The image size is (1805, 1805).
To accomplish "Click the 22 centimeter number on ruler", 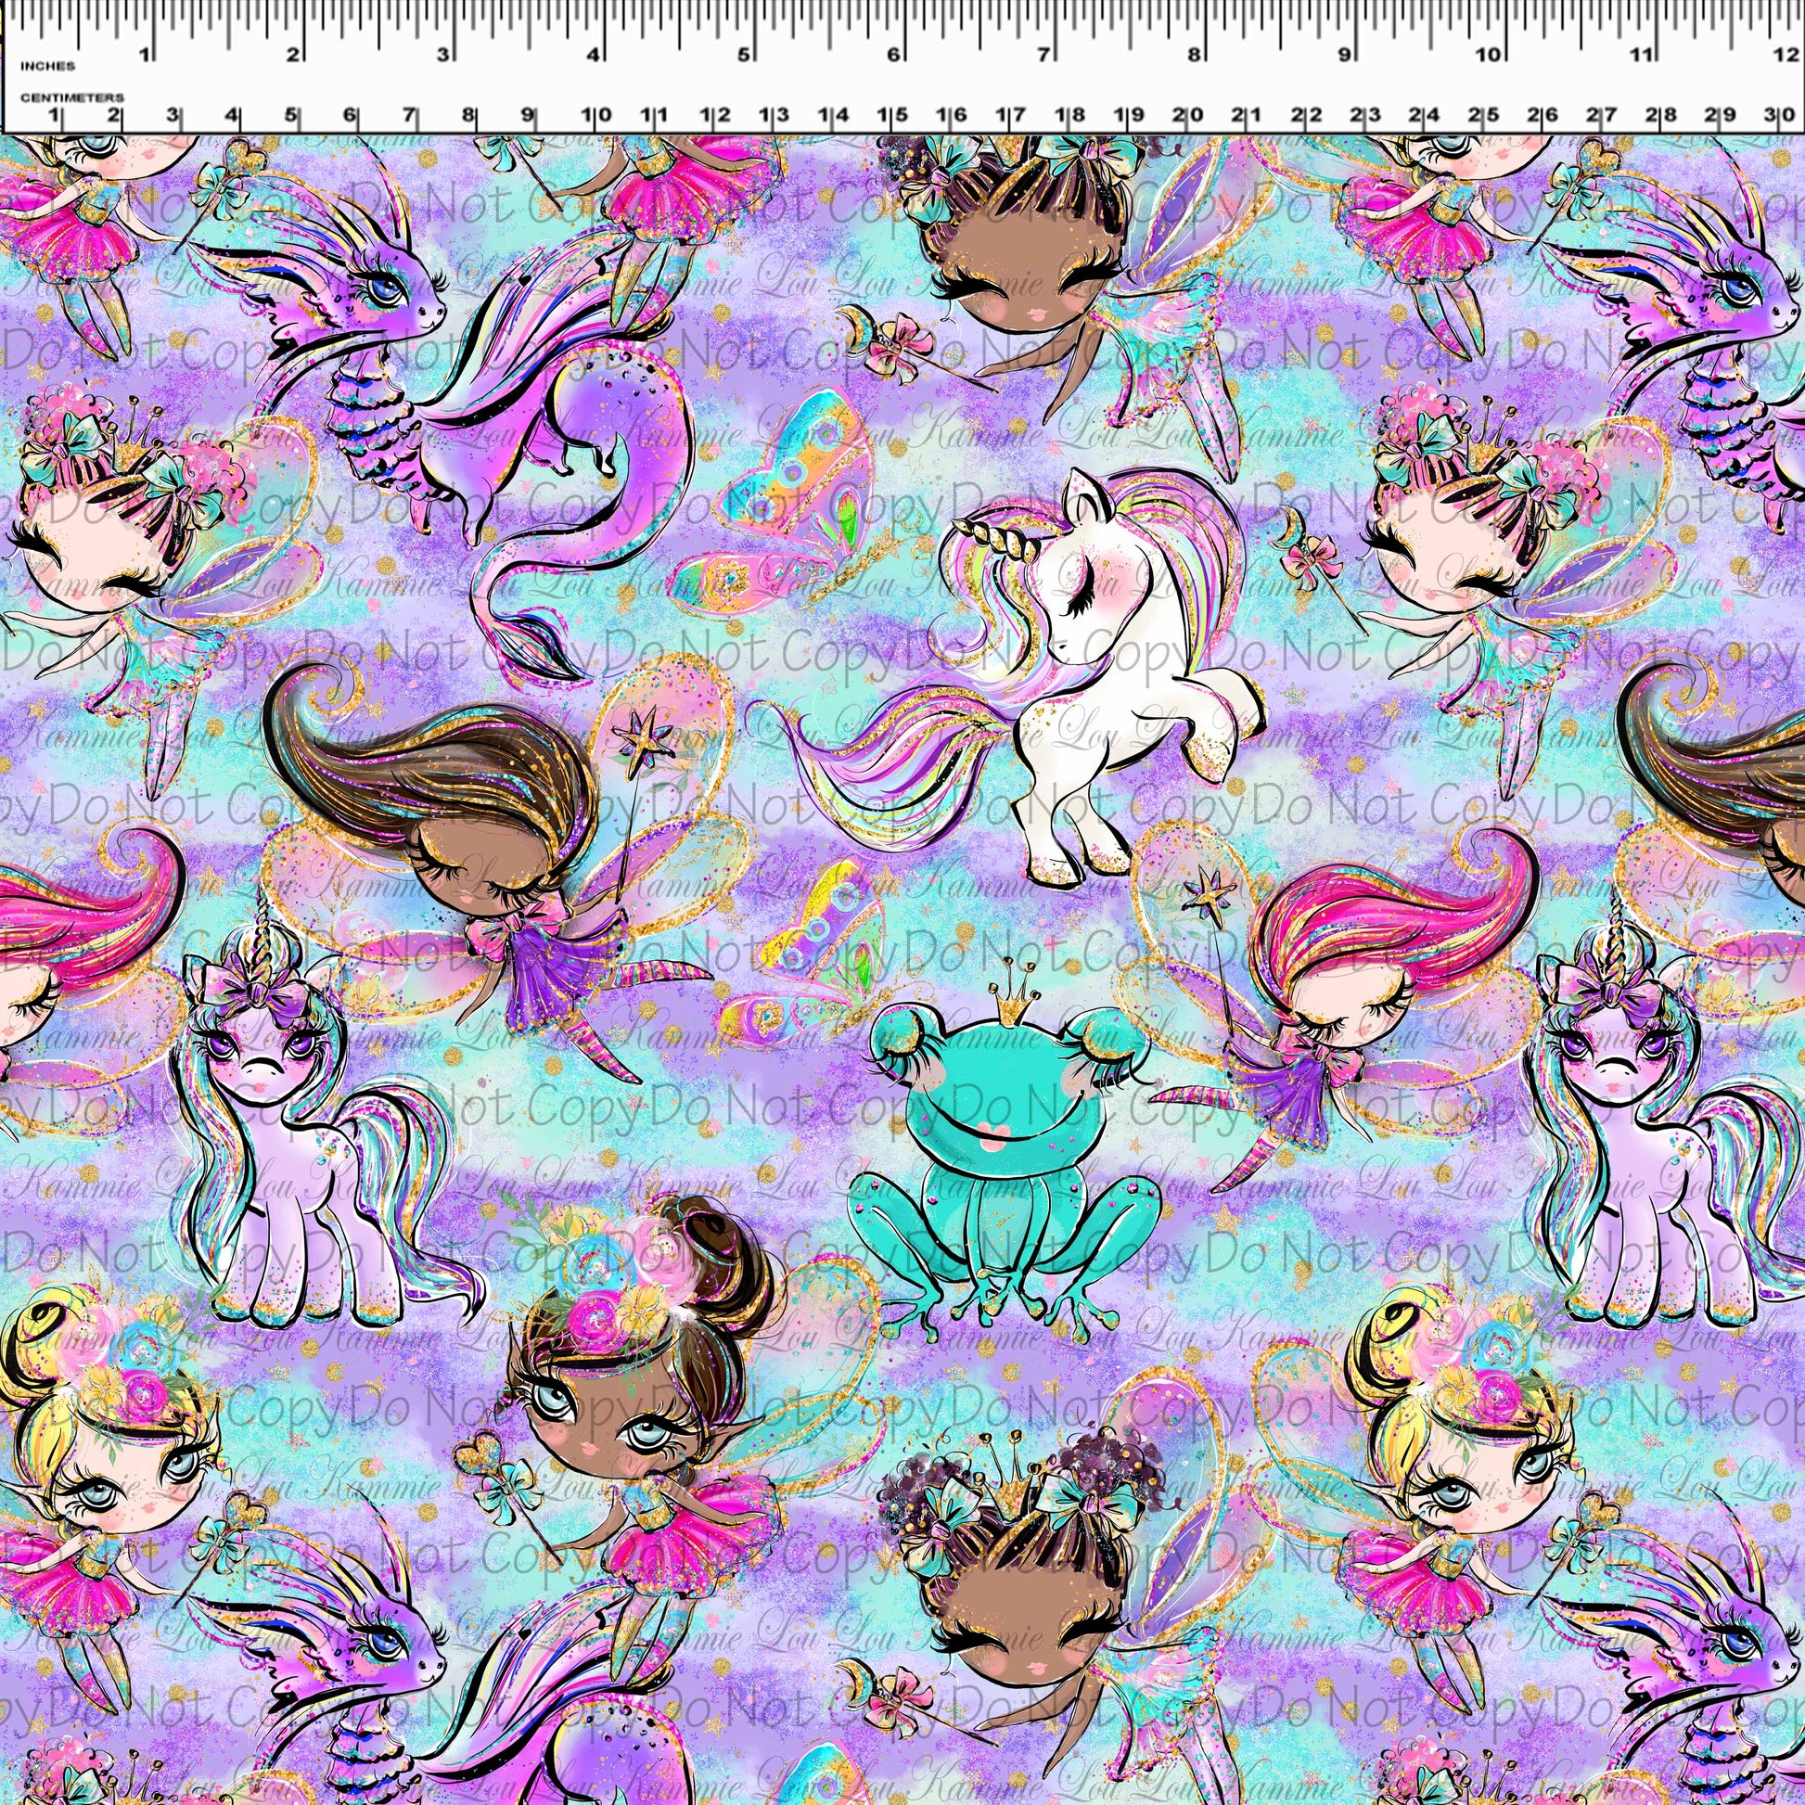I will (1306, 116).
